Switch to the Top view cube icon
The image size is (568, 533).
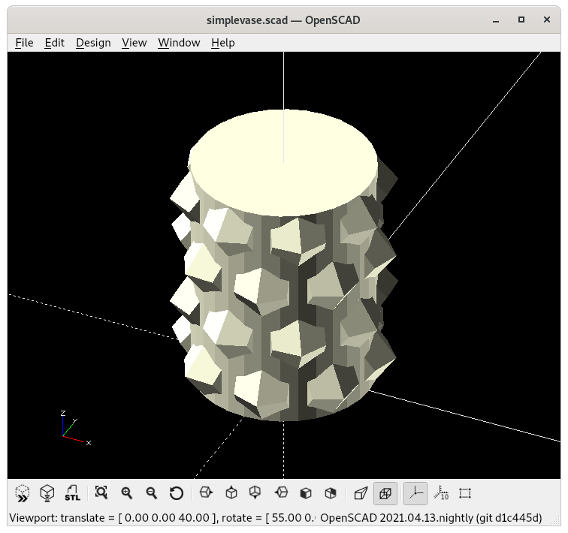(231, 493)
